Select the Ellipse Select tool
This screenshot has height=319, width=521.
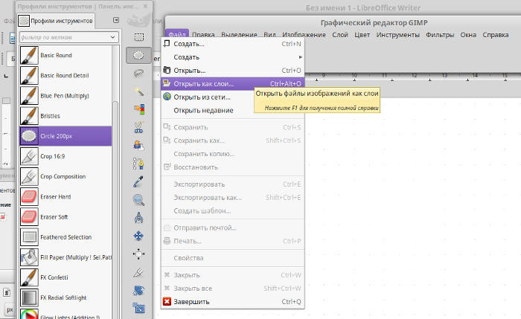(x=139, y=55)
